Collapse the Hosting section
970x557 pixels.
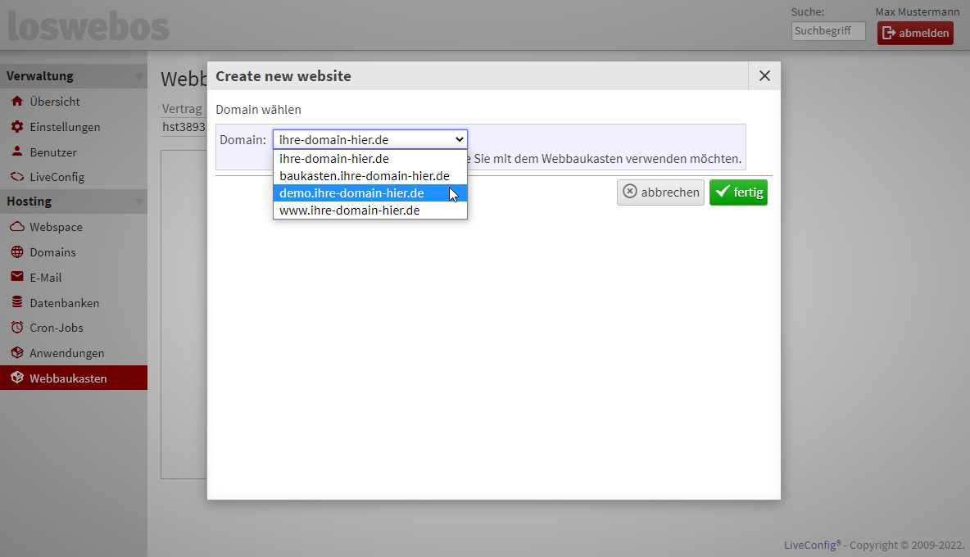pos(139,202)
